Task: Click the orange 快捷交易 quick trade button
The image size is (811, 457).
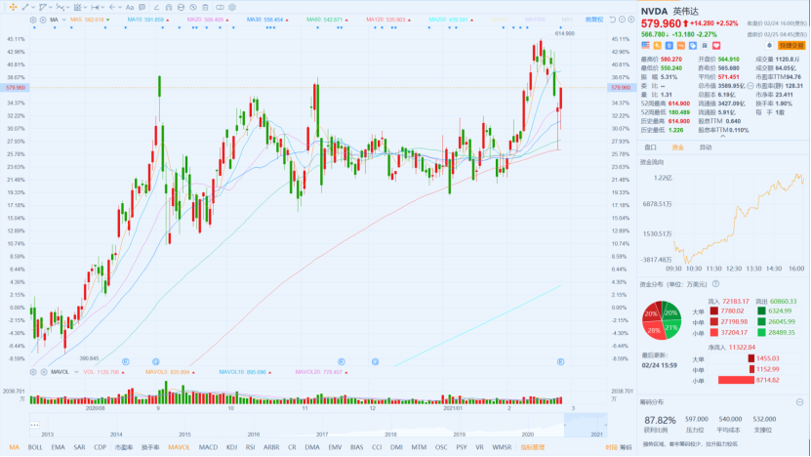Action: click(791, 46)
